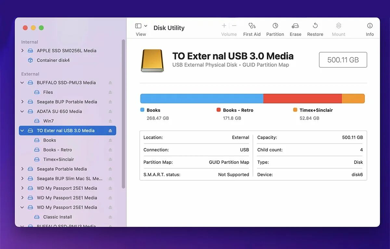Click the blue Books segment of the usage bar
390x249 pixels.
pos(201,99)
